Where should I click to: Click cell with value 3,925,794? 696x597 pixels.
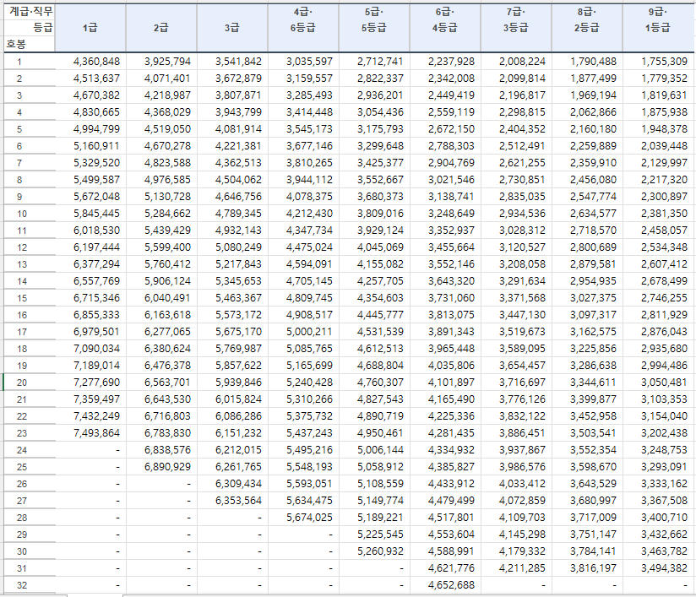pyautogui.click(x=161, y=62)
